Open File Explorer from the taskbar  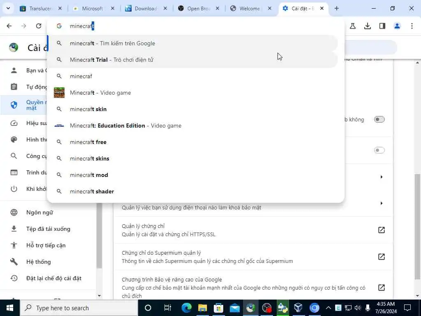tap(202, 308)
